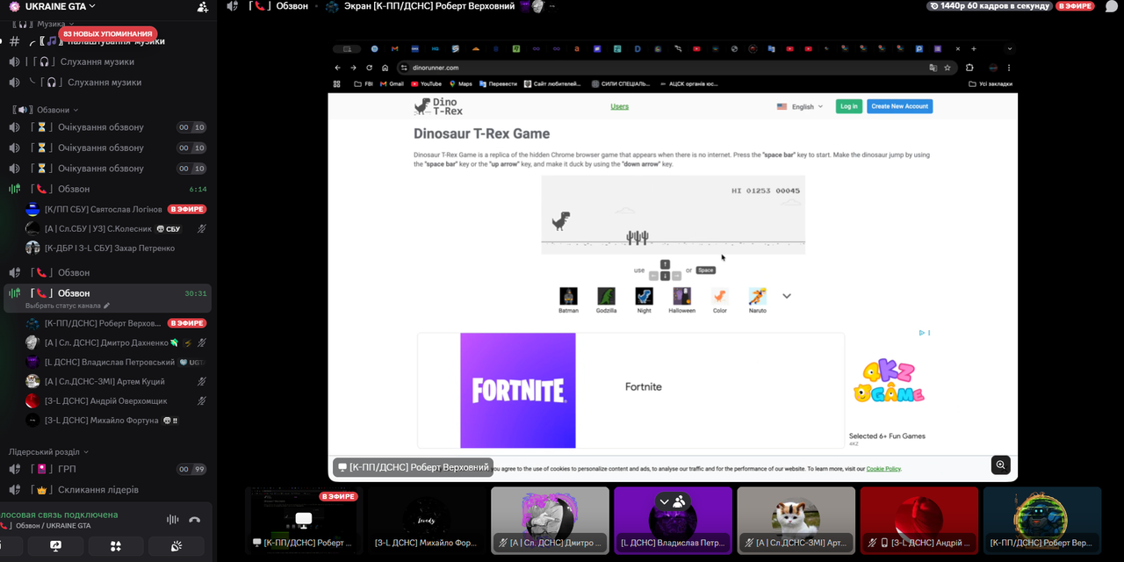The image size is (1124, 562).
Task: Click the share screen button in voice panel
Action: click(55, 546)
